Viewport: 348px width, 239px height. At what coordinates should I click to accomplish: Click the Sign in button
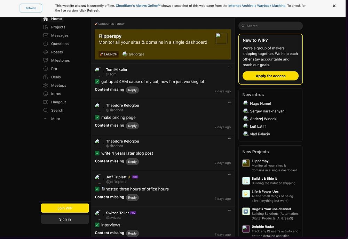(x=65, y=219)
